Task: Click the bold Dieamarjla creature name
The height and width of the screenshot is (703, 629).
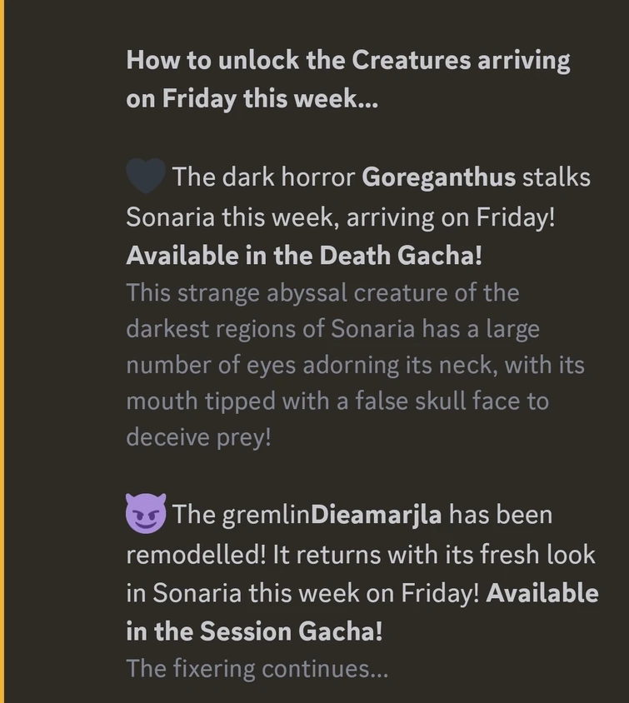Action: coord(376,514)
